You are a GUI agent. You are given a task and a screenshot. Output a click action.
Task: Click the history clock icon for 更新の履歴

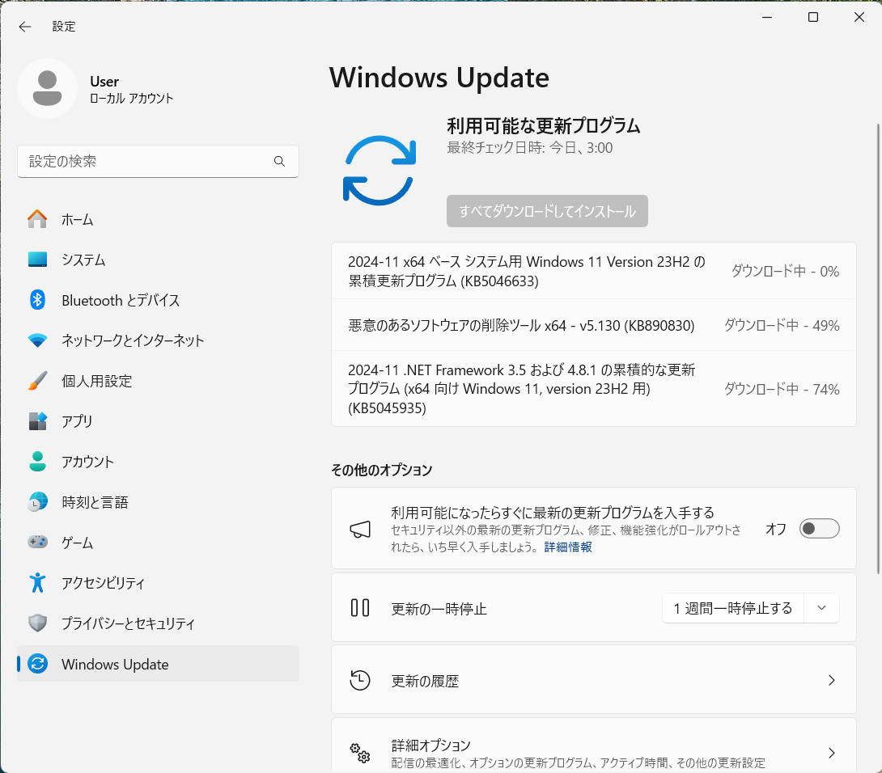click(x=360, y=680)
